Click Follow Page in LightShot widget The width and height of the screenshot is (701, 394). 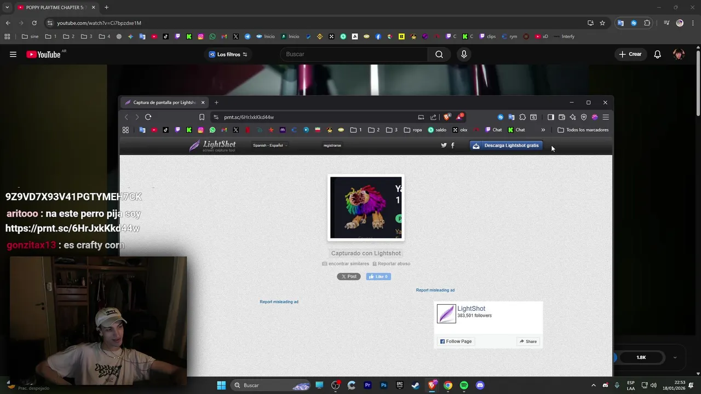coord(456,341)
